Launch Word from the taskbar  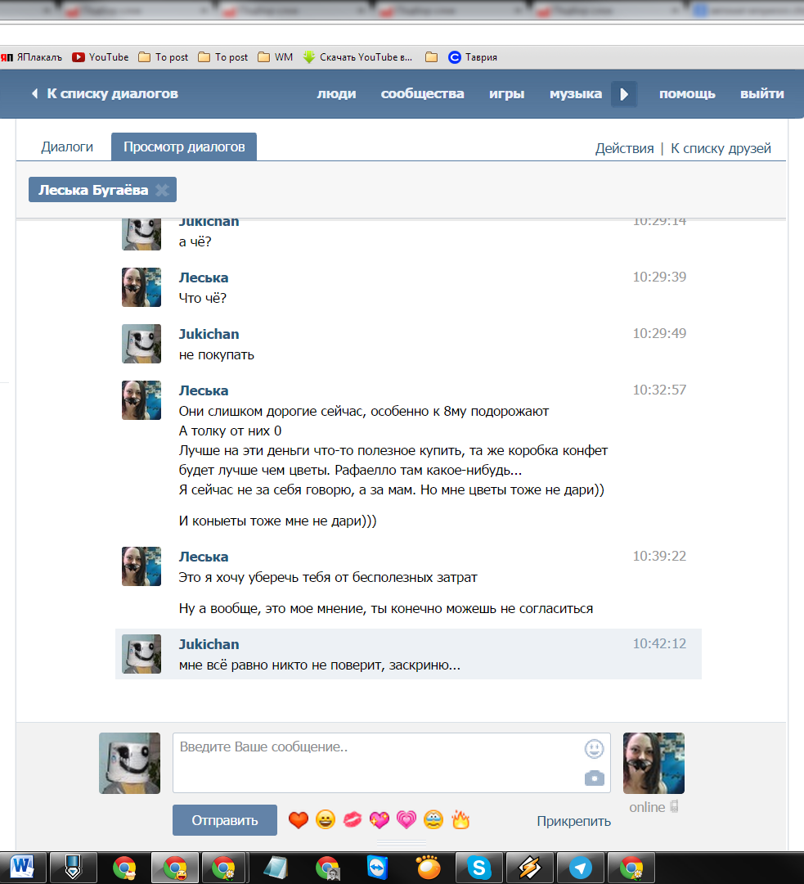[x=23, y=868]
